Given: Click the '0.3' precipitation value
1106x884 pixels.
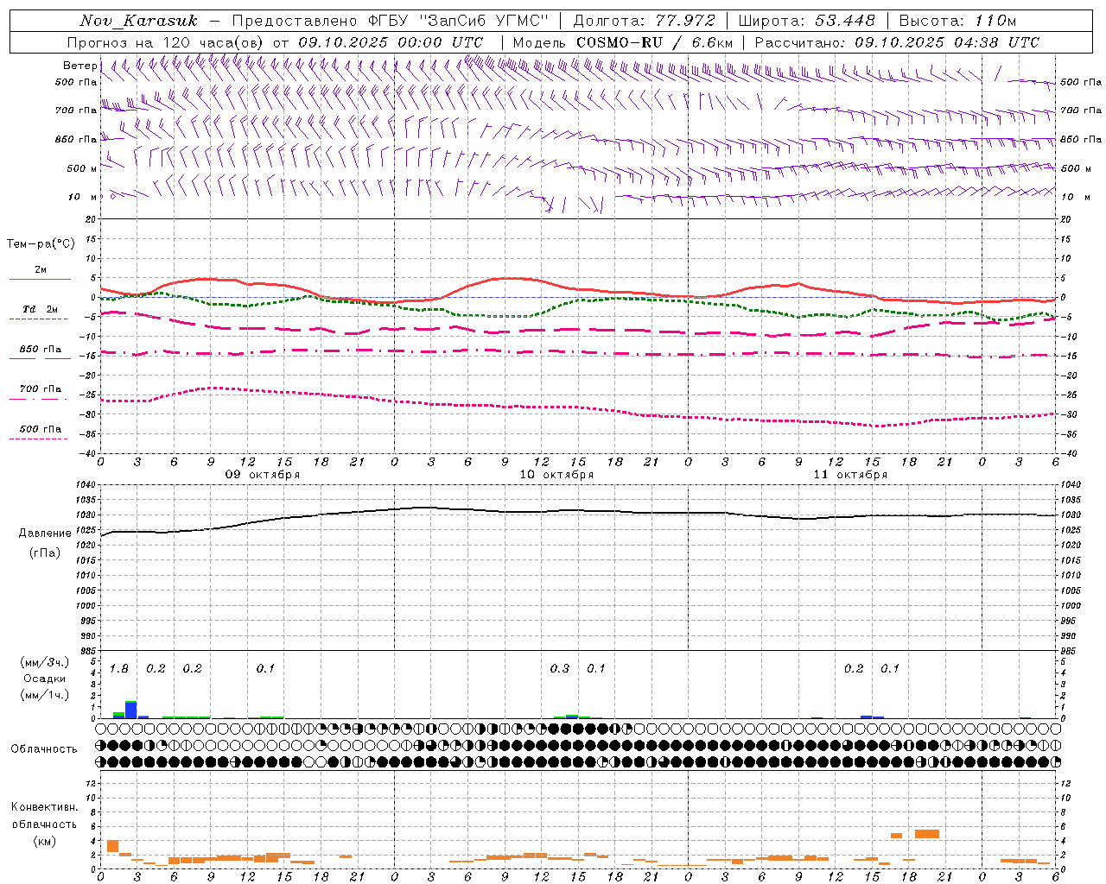Looking at the screenshot, I should click(x=560, y=668).
